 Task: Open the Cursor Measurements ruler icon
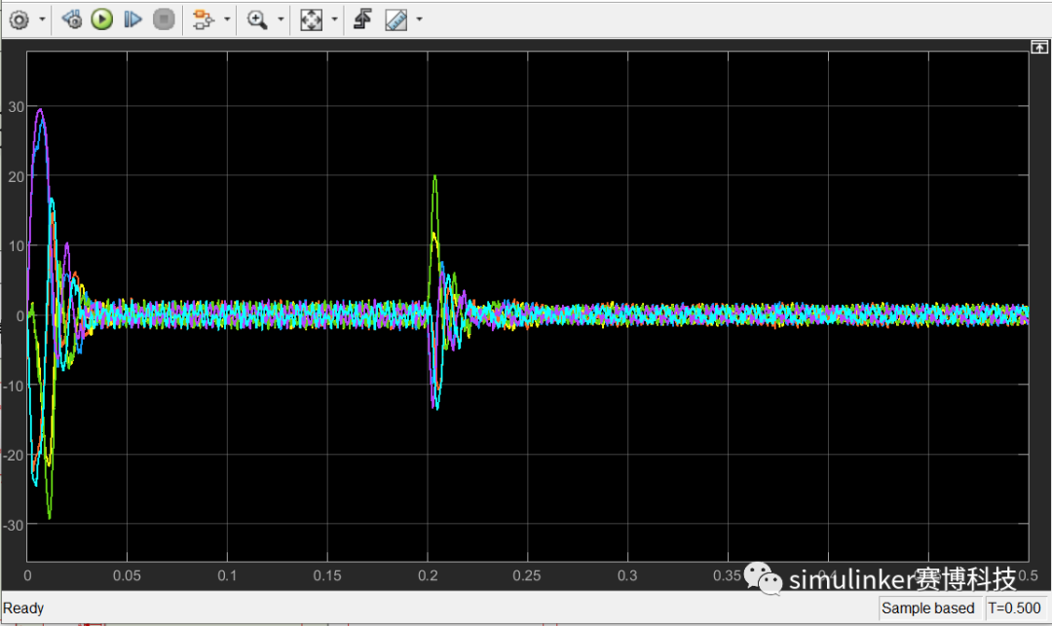(x=395, y=19)
